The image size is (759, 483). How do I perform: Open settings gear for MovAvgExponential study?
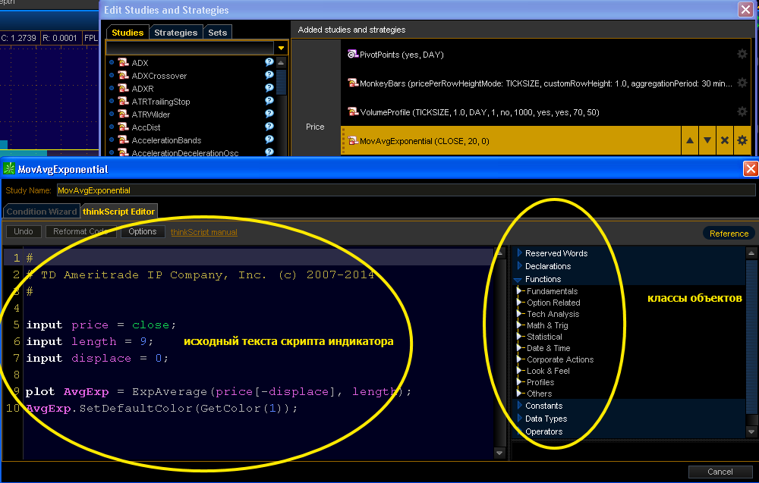pos(742,141)
